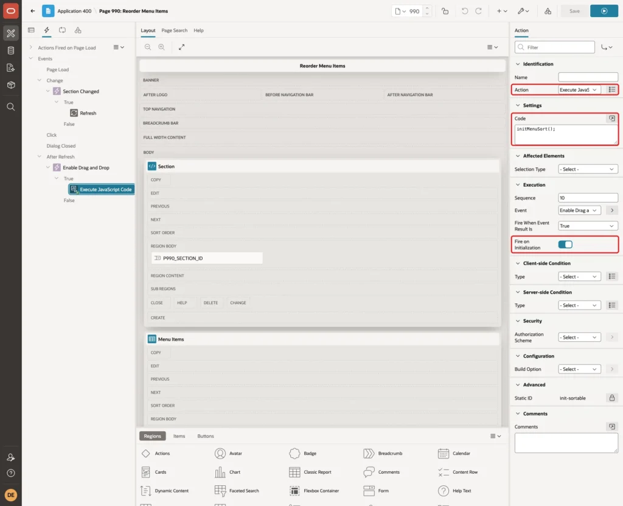
Task: Open Fire When Event Result Is dropdown
Action: tap(588, 226)
